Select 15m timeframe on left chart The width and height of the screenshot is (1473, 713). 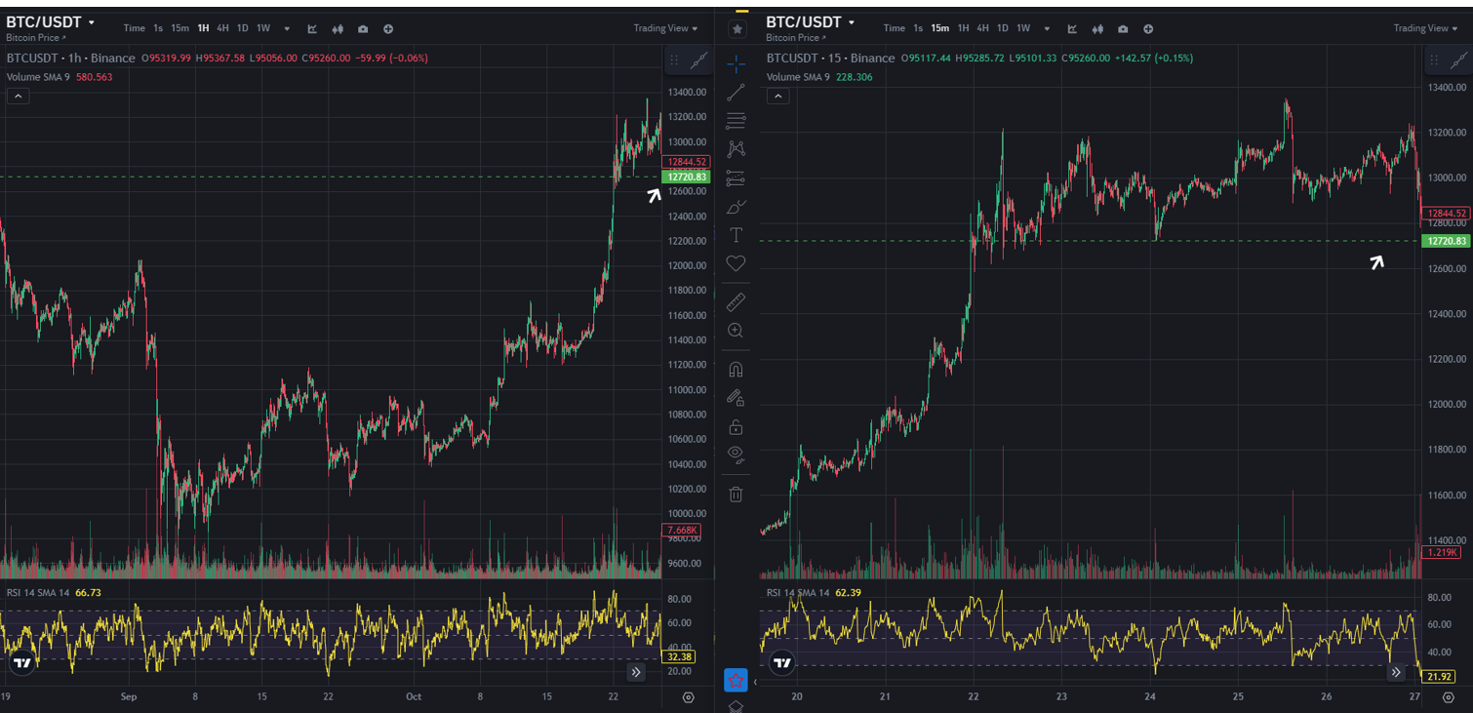click(180, 28)
